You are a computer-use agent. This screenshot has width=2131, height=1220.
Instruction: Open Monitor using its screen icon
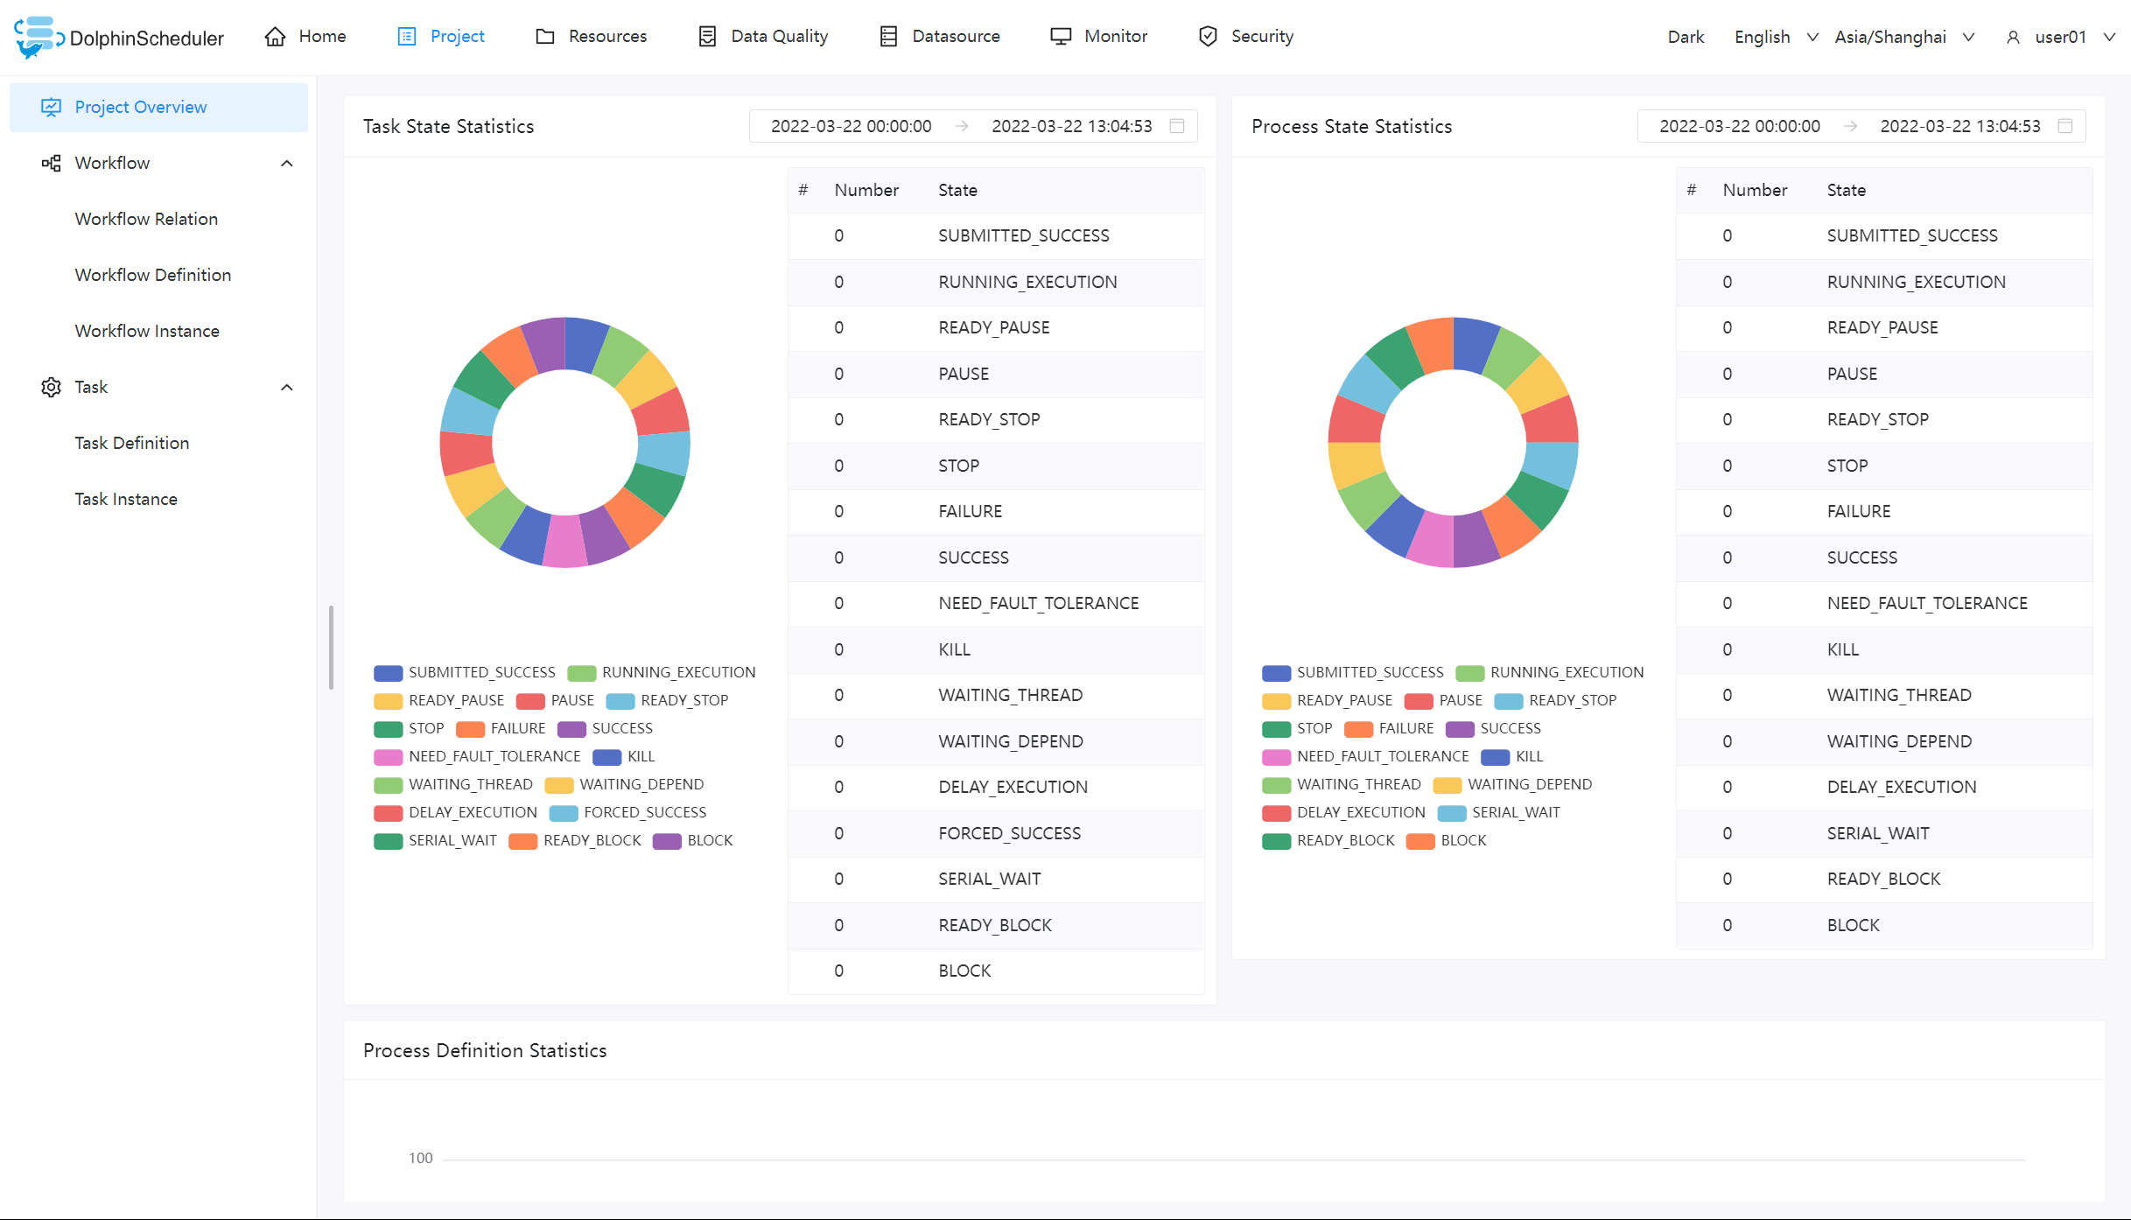coord(1061,36)
